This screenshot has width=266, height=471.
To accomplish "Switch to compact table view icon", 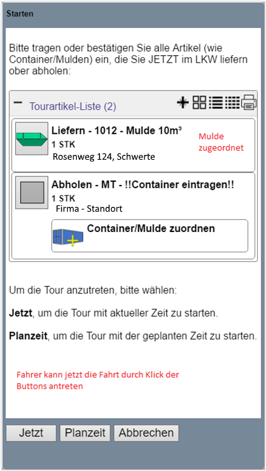I will [x=232, y=103].
